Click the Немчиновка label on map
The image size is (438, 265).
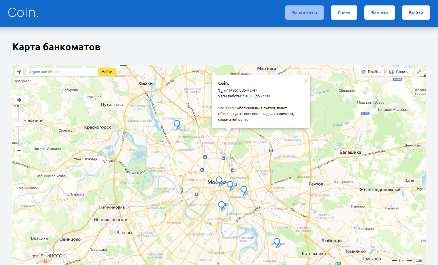(x=112, y=207)
